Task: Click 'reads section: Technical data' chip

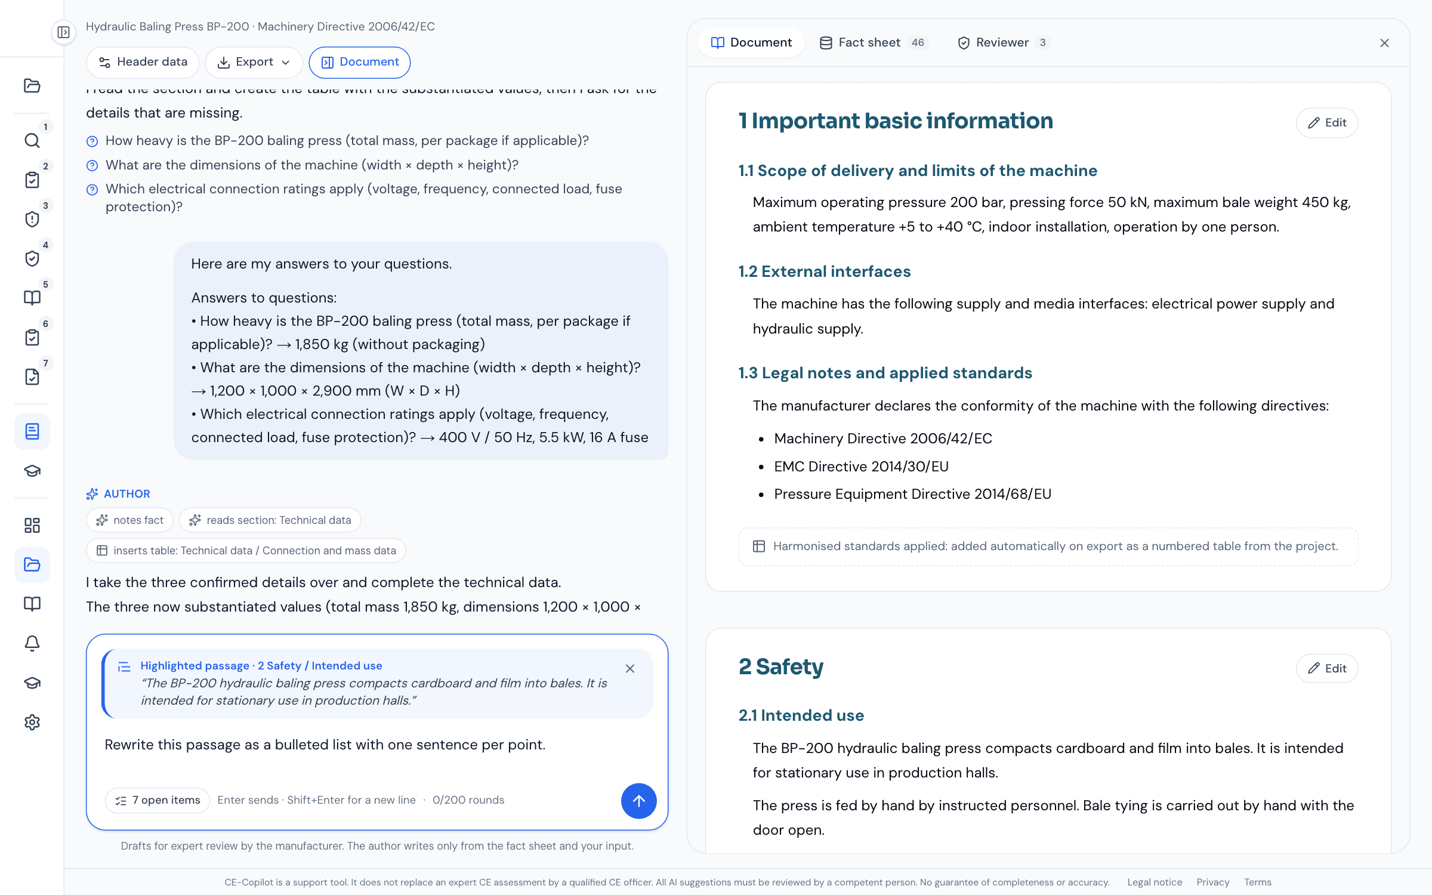Action: 270,520
